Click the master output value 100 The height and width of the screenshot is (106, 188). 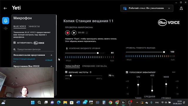point(172,52)
